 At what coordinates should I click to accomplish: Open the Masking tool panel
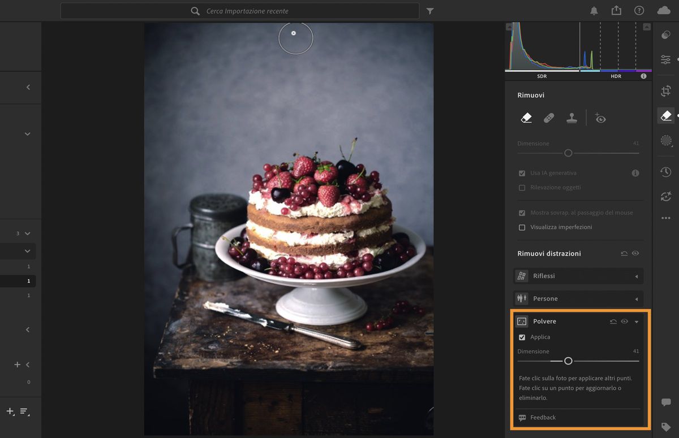[x=666, y=141]
